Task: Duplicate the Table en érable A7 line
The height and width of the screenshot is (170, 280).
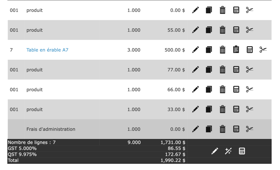Action: 209,50
